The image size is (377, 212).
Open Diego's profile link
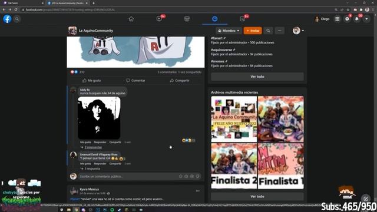coord(322,19)
